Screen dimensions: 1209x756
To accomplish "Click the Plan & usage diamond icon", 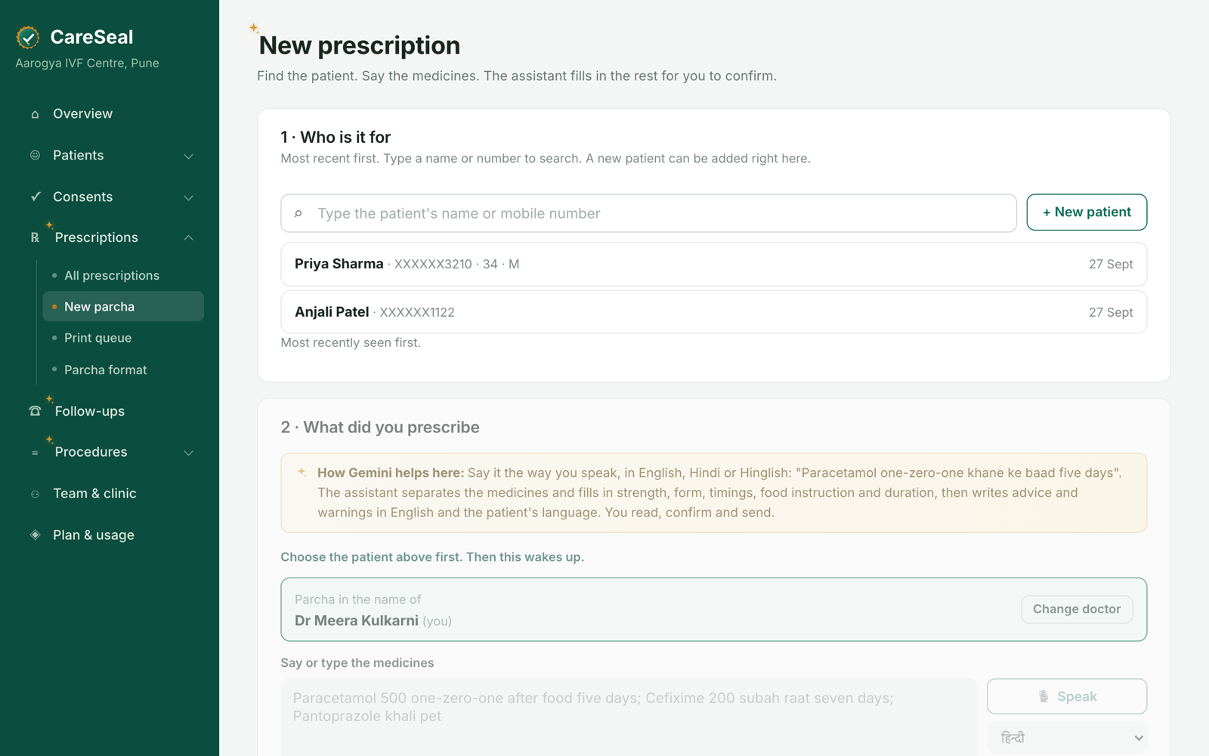I will pyautogui.click(x=35, y=534).
